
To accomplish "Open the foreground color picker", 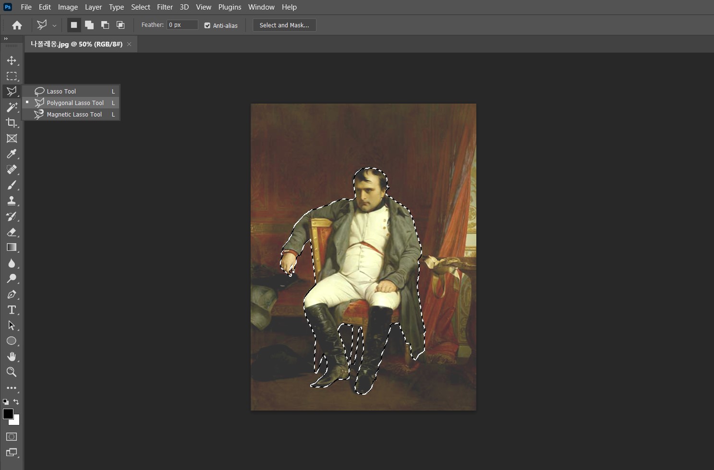I will tap(8, 413).
